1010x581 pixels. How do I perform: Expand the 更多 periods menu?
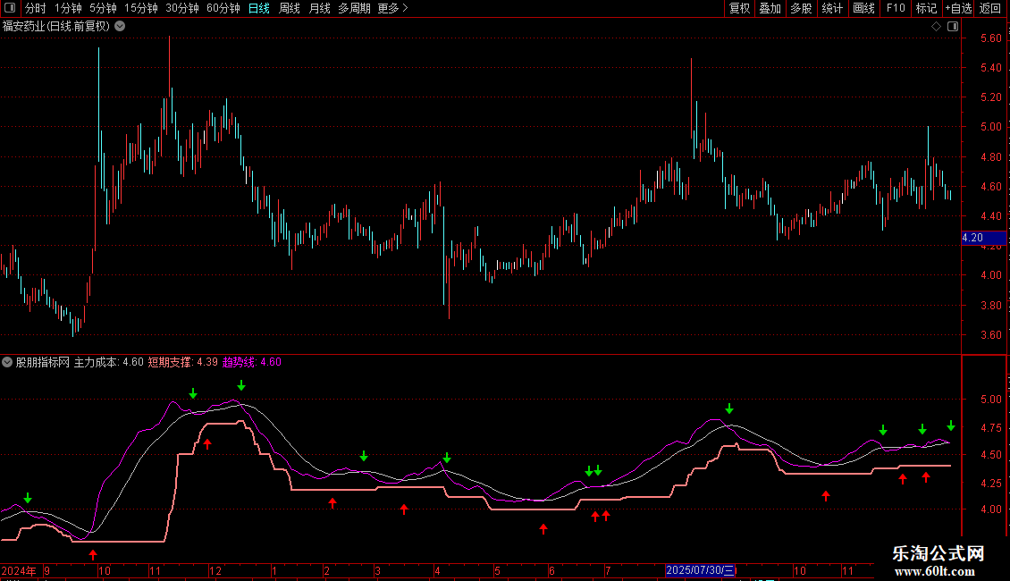click(x=392, y=8)
